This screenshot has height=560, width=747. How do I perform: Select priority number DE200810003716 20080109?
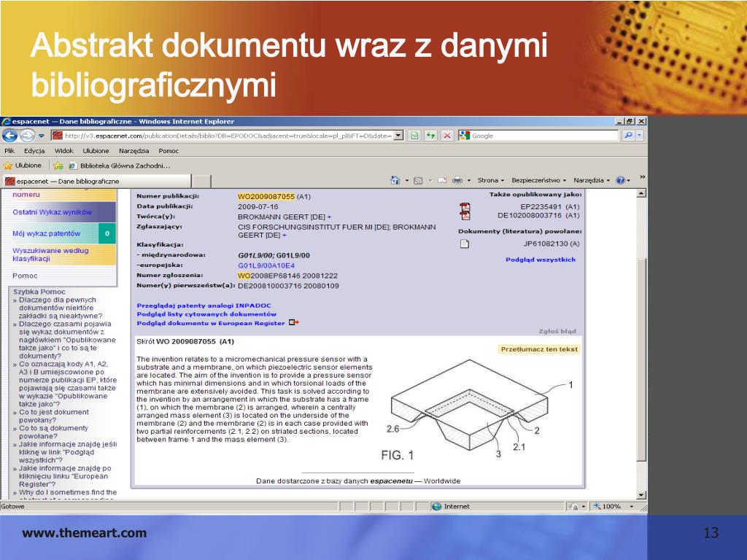coord(288,286)
